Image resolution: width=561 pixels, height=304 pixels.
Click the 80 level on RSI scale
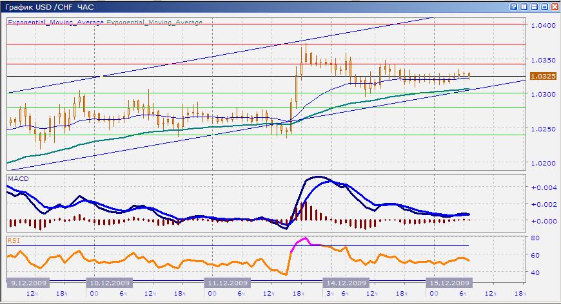point(535,238)
